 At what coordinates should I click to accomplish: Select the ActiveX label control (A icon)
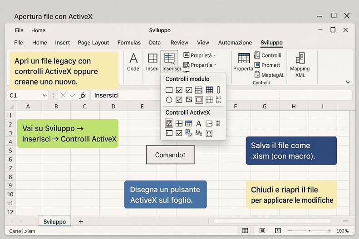[198, 123]
